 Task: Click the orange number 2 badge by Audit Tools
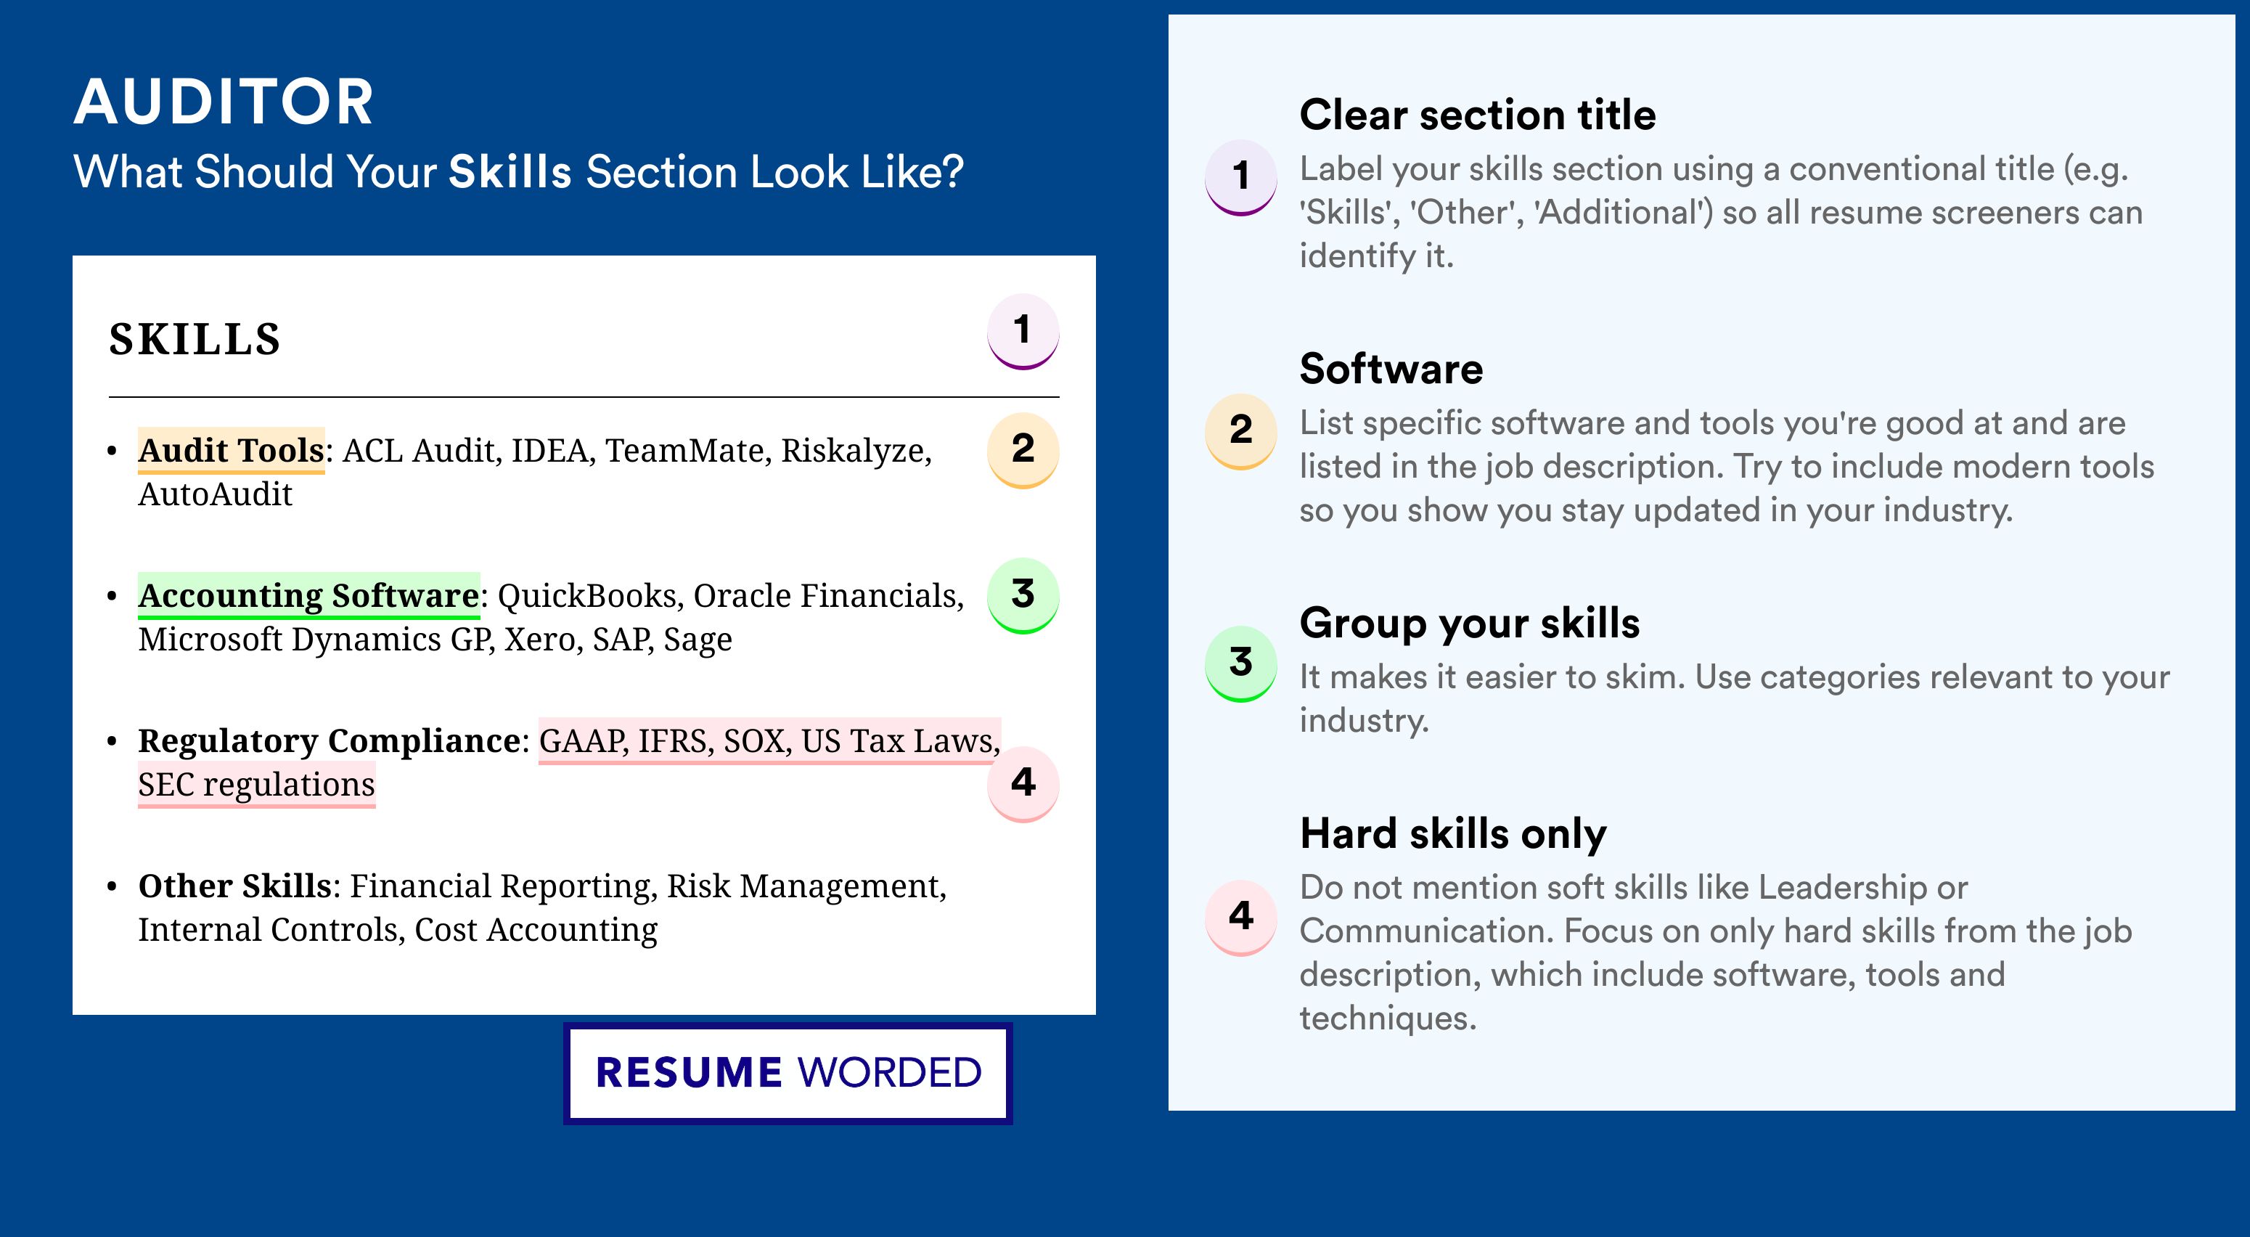coord(1023,450)
